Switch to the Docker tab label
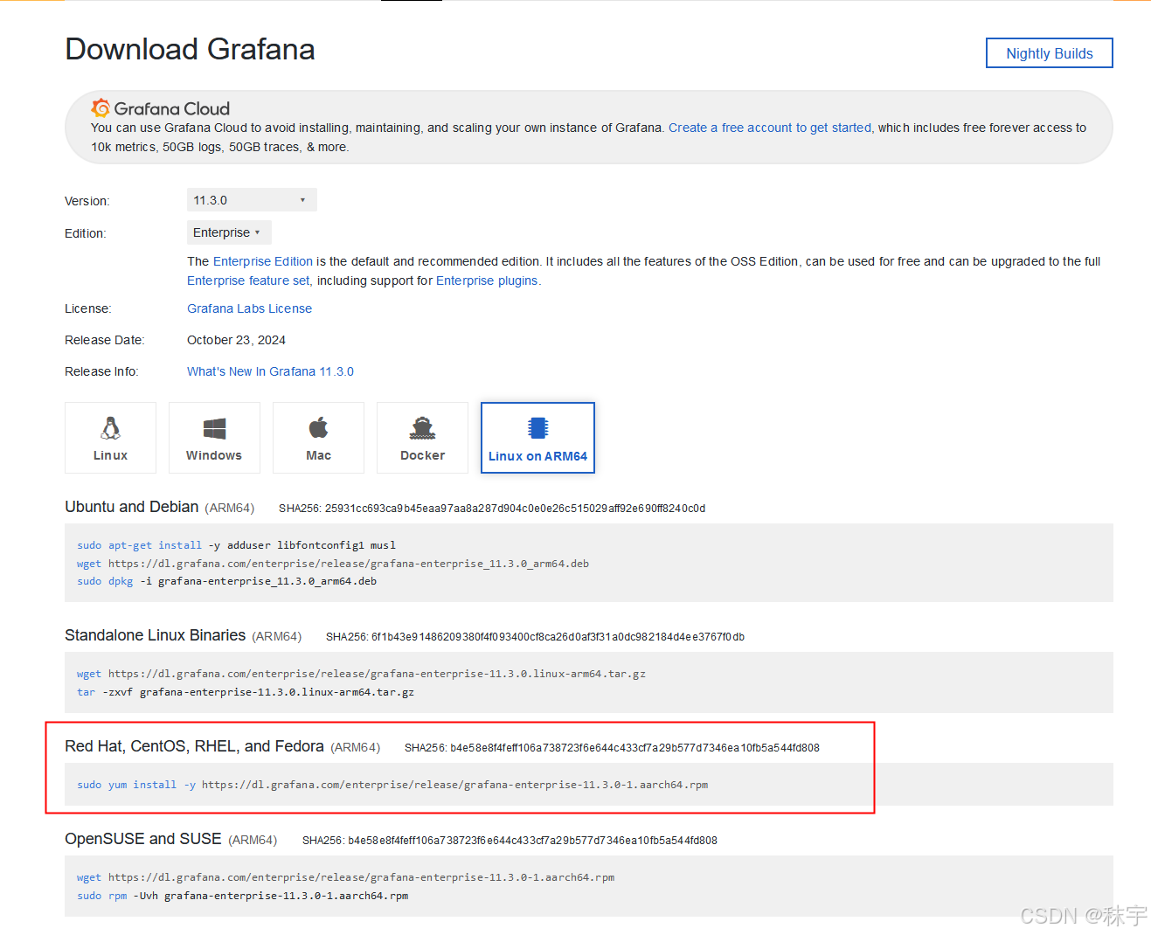 [422, 455]
